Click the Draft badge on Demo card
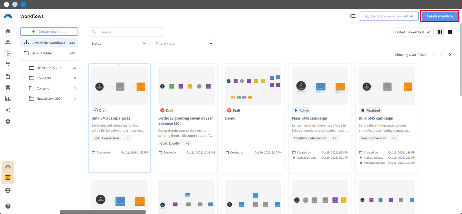Viewport: 462px width, 214px height. point(234,110)
